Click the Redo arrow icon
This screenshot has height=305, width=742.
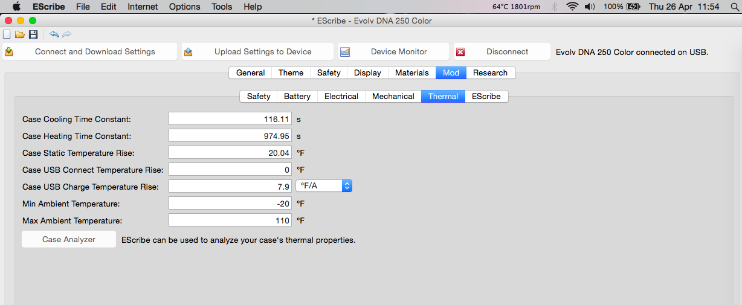tap(66, 34)
